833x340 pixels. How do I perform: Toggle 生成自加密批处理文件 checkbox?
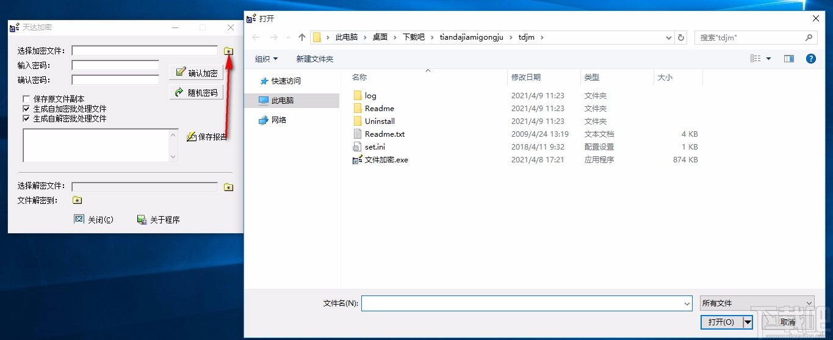26,109
